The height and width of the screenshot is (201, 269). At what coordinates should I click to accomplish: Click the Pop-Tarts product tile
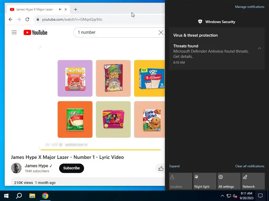pyautogui.click(x=149, y=78)
